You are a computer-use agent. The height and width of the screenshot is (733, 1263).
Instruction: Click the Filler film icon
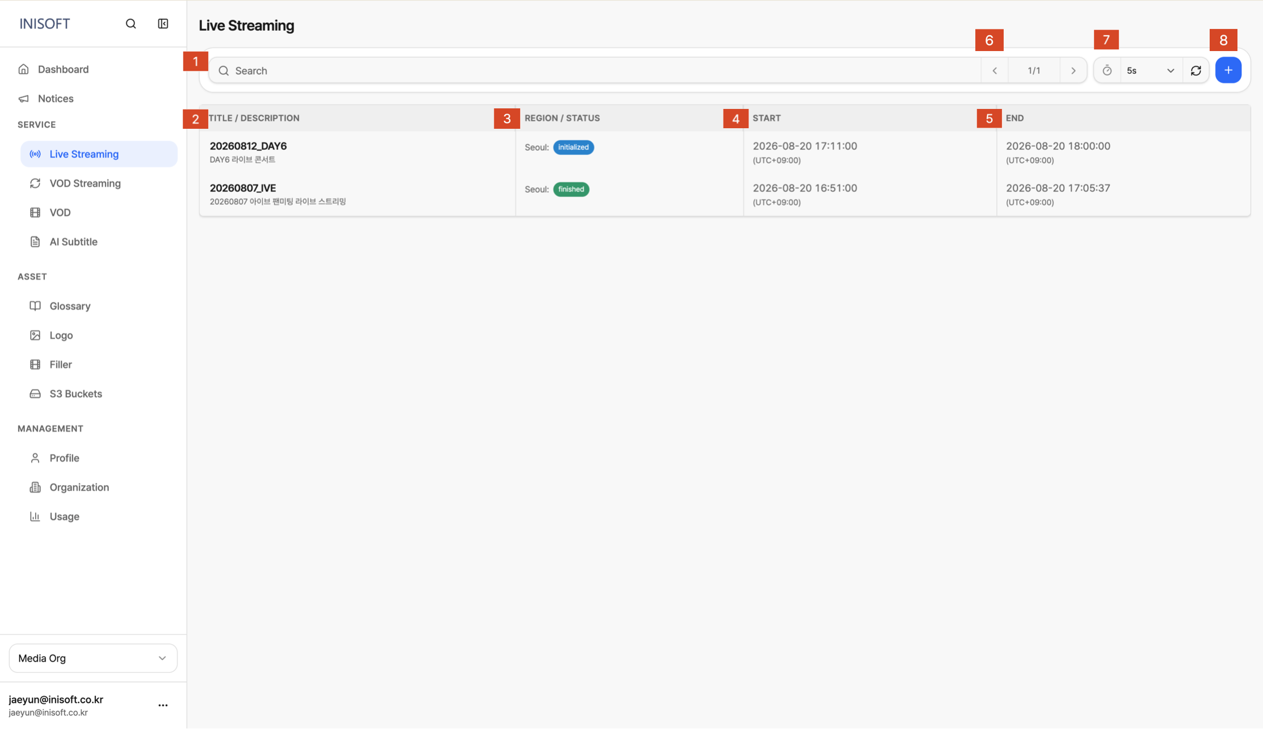[x=35, y=364]
